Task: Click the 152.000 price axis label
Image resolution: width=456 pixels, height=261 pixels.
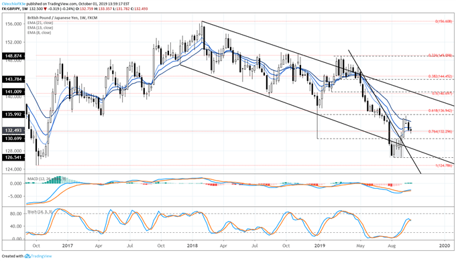Action: 13,42
